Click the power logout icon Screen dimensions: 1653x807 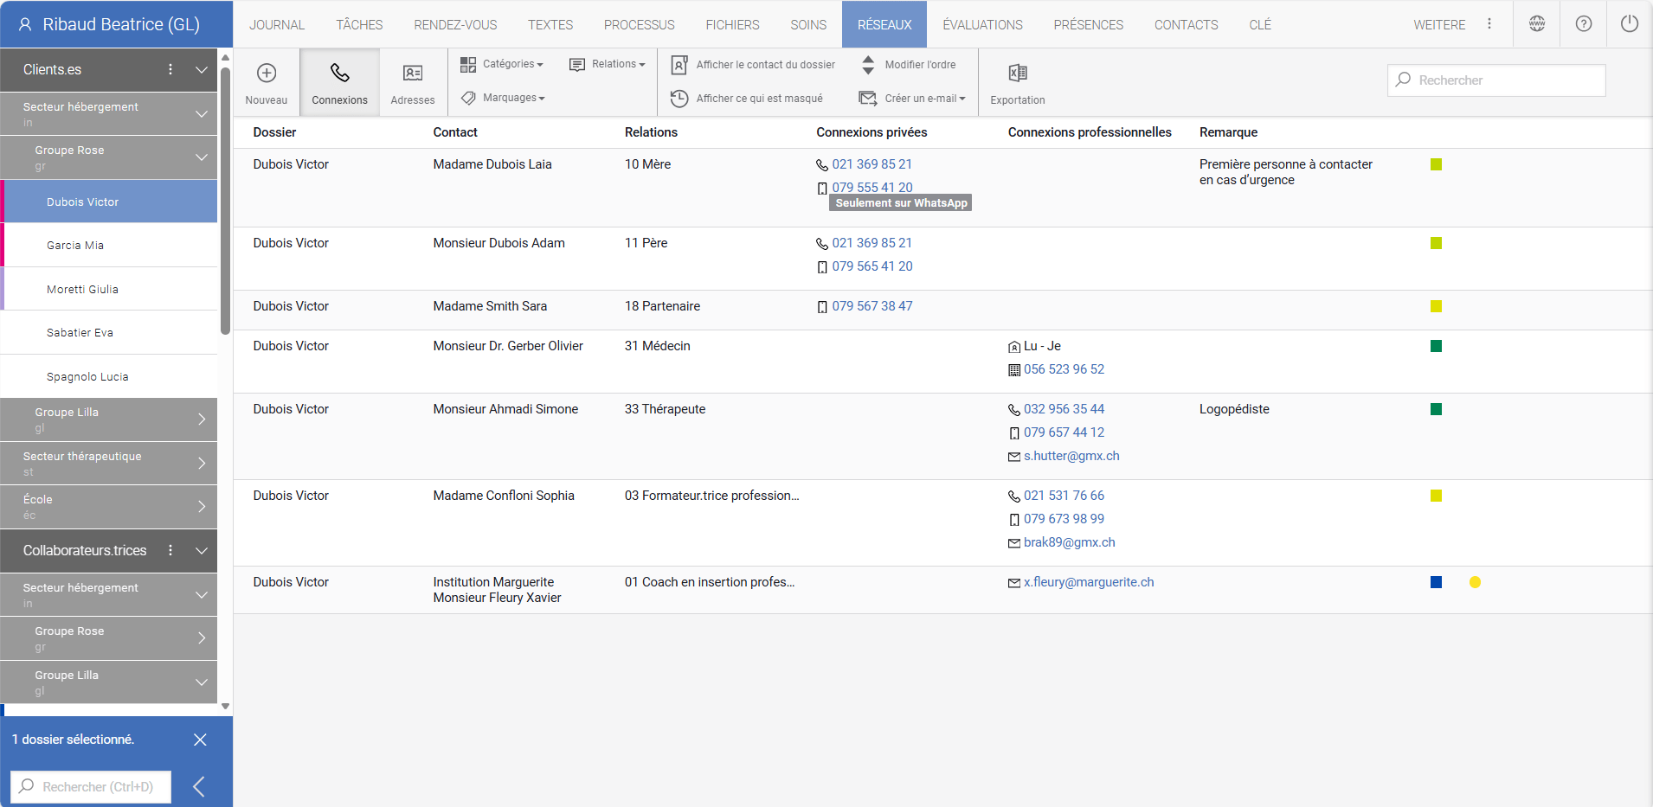click(x=1629, y=24)
